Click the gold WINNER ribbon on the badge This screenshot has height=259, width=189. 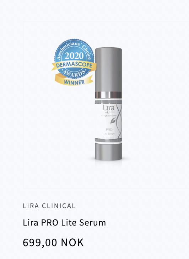[x=74, y=81]
